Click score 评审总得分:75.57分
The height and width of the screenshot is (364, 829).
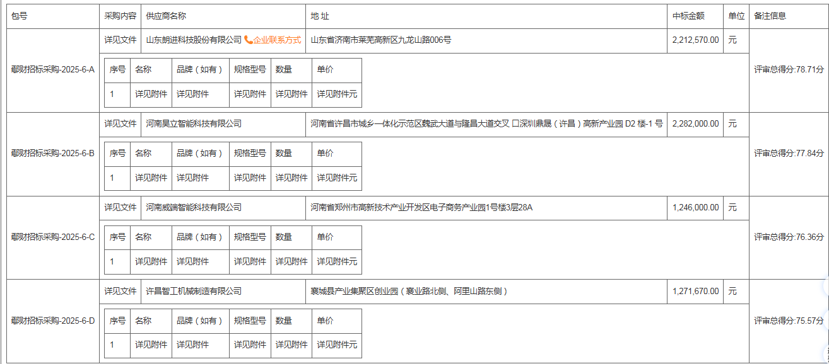point(789,321)
